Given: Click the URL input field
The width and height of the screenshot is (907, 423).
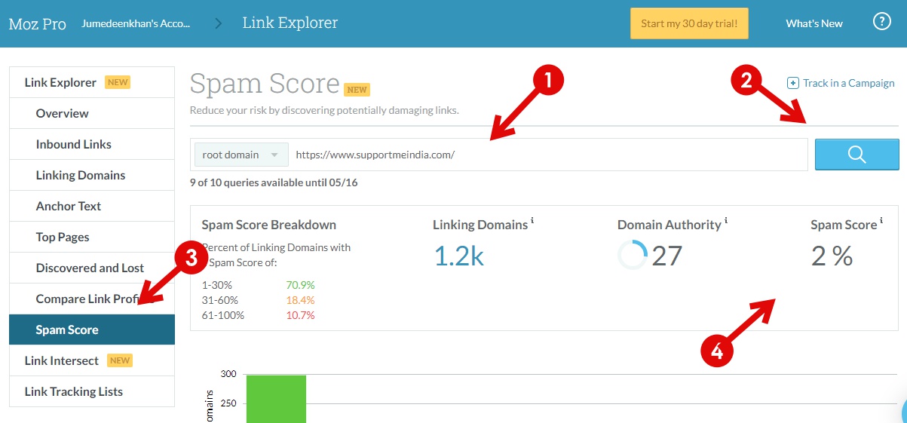Looking at the screenshot, I should pyautogui.click(x=548, y=155).
